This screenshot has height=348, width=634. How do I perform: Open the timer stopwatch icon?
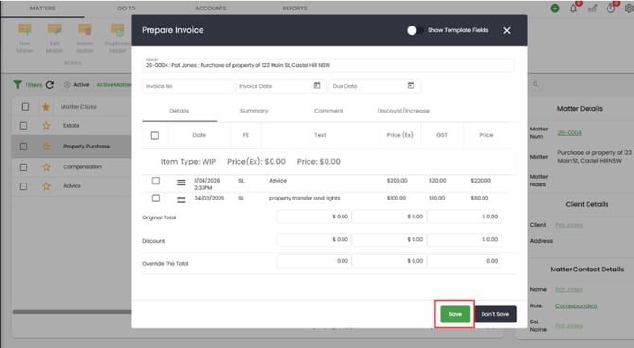tap(610, 9)
